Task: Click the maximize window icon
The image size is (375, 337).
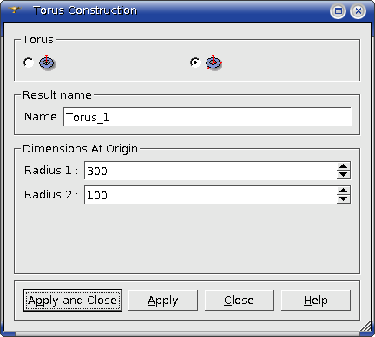Action: 338,11
